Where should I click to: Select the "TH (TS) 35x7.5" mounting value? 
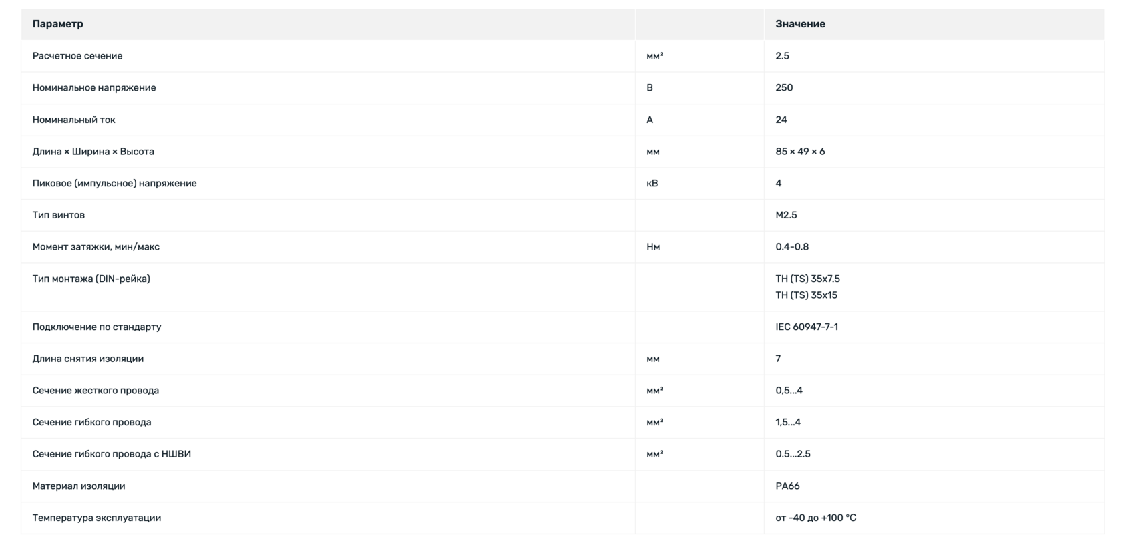807,279
